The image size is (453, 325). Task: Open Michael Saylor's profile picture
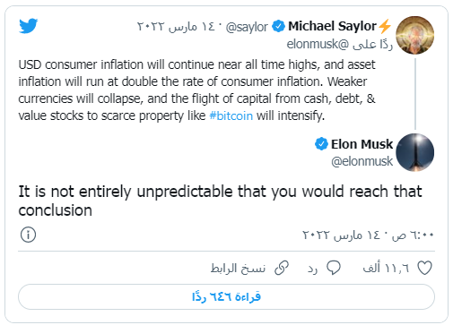(x=415, y=35)
